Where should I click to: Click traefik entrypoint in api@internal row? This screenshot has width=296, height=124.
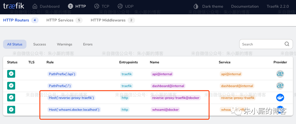pyautogui.click(x=127, y=74)
